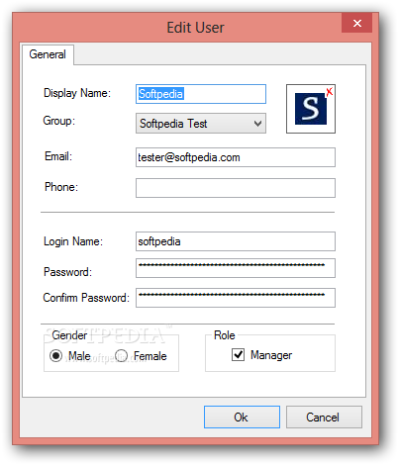Toggle the Manager role checkbox
Image resolution: width=399 pixels, height=465 pixels.
(238, 355)
